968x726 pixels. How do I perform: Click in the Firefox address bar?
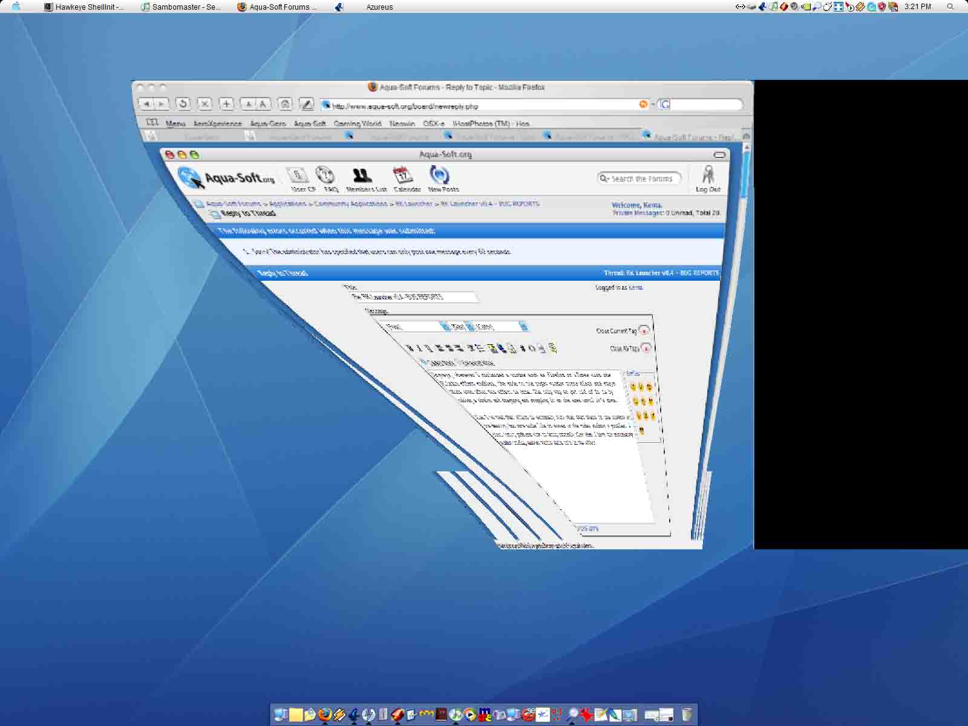pyautogui.click(x=484, y=105)
